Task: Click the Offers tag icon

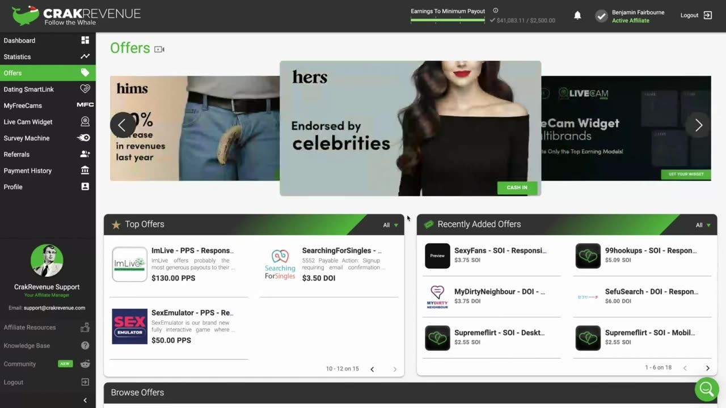Action: coord(85,73)
